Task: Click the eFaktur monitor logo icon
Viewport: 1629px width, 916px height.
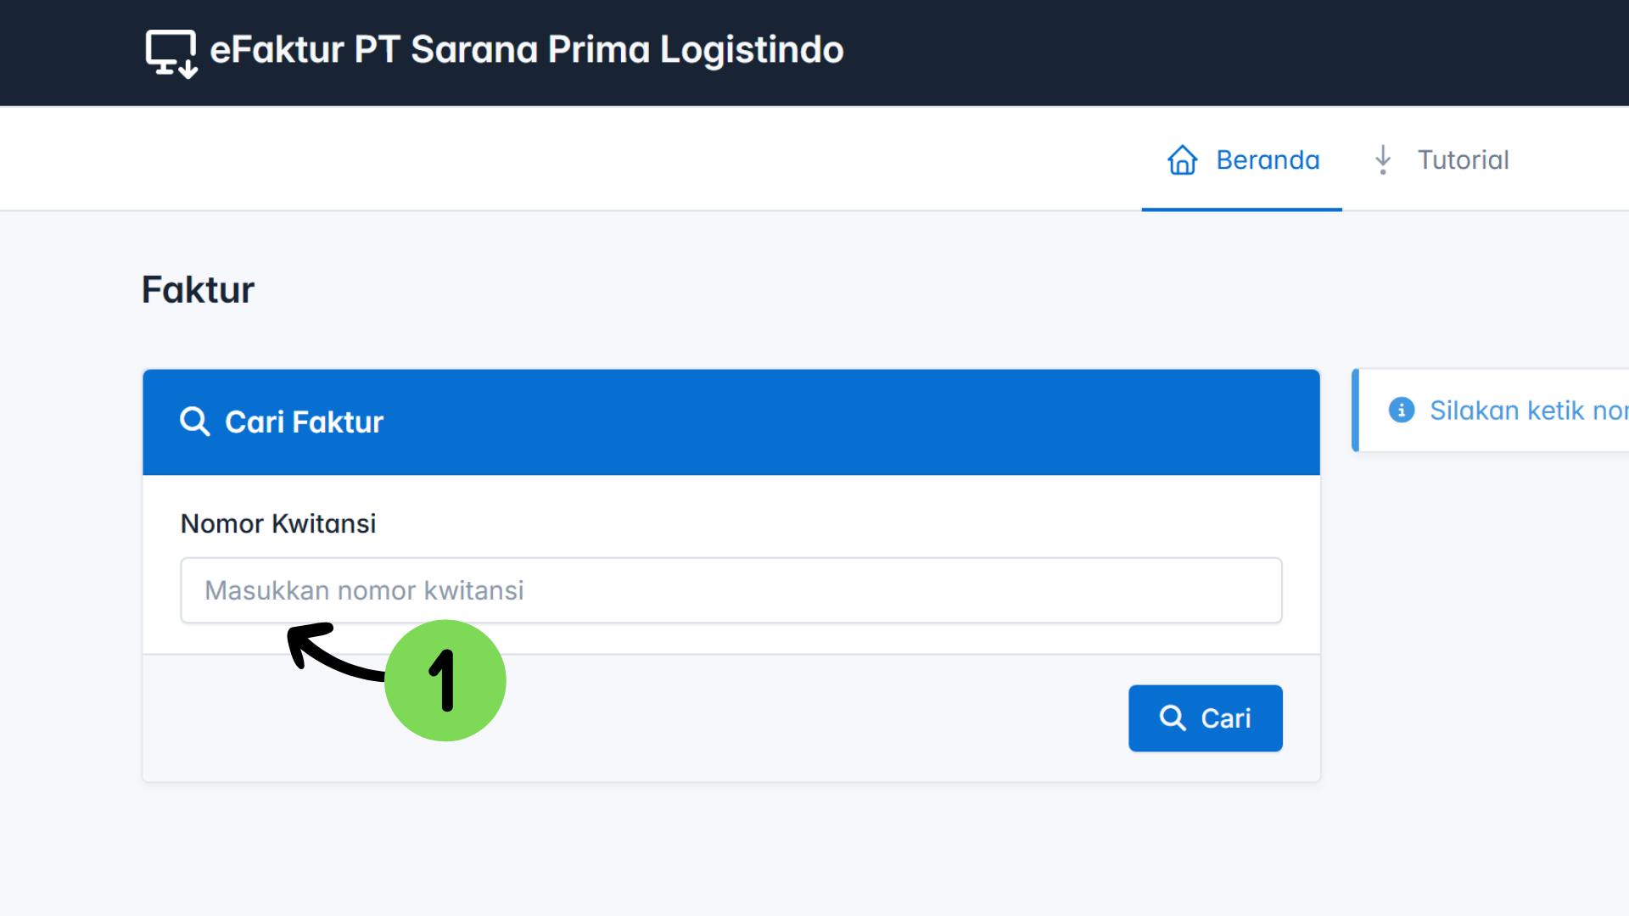Action: [x=171, y=53]
